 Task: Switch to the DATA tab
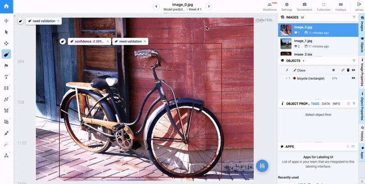coord(326,104)
